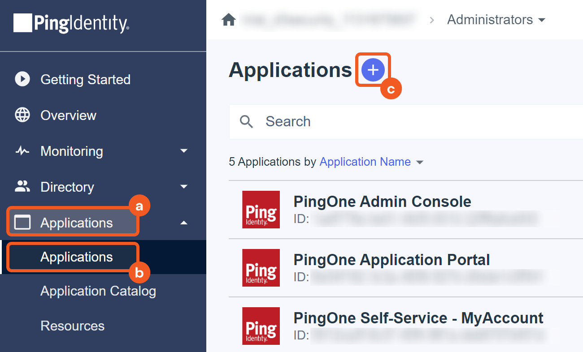The height and width of the screenshot is (352, 583).
Task: Click the Applications window icon in sidebar
Action: pyautogui.click(x=22, y=223)
